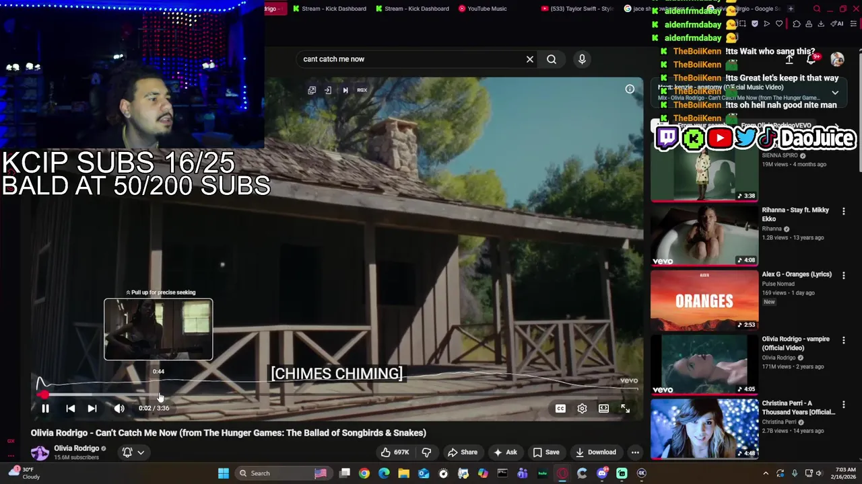Like the video showing 697K
Screen dimensions: 862x484
[395, 452]
